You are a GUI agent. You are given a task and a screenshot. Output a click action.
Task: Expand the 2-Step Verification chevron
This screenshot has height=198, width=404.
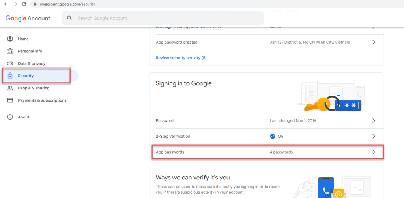coord(374,136)
